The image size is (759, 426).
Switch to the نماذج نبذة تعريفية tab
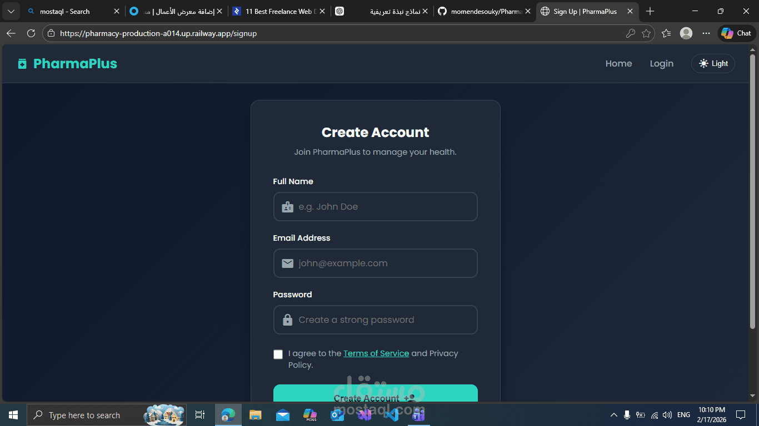click(x=382, y=11)
